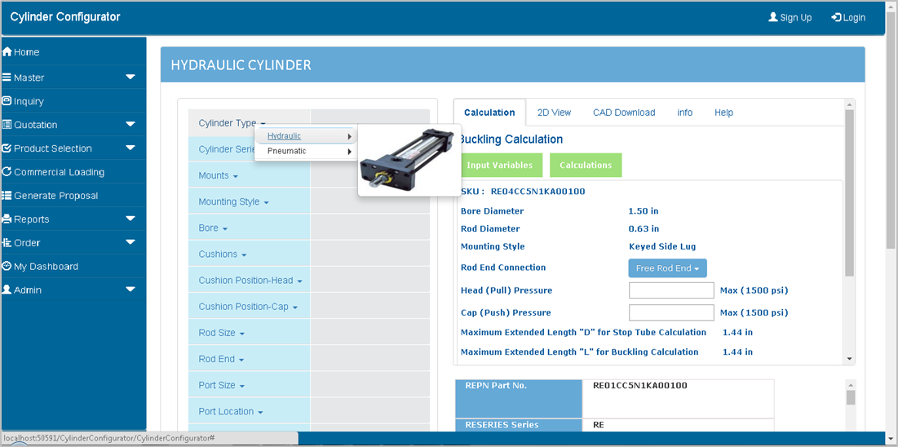Click the Home house icon
The width and height of the screenshot is (898, 447).
coord(7,52)
